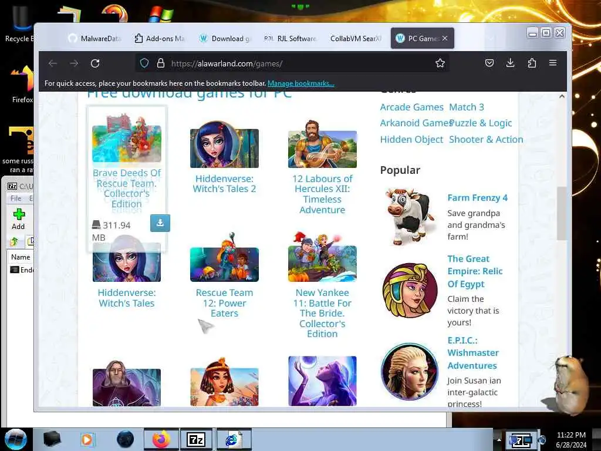Click the up-folder arrow in 7-Zip

14,241
